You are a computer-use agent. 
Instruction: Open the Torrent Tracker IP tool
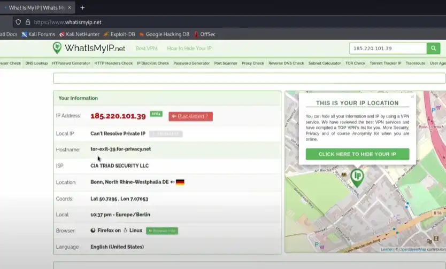tap(386, 64)
